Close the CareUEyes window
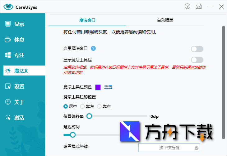 (x=221, y=6)
